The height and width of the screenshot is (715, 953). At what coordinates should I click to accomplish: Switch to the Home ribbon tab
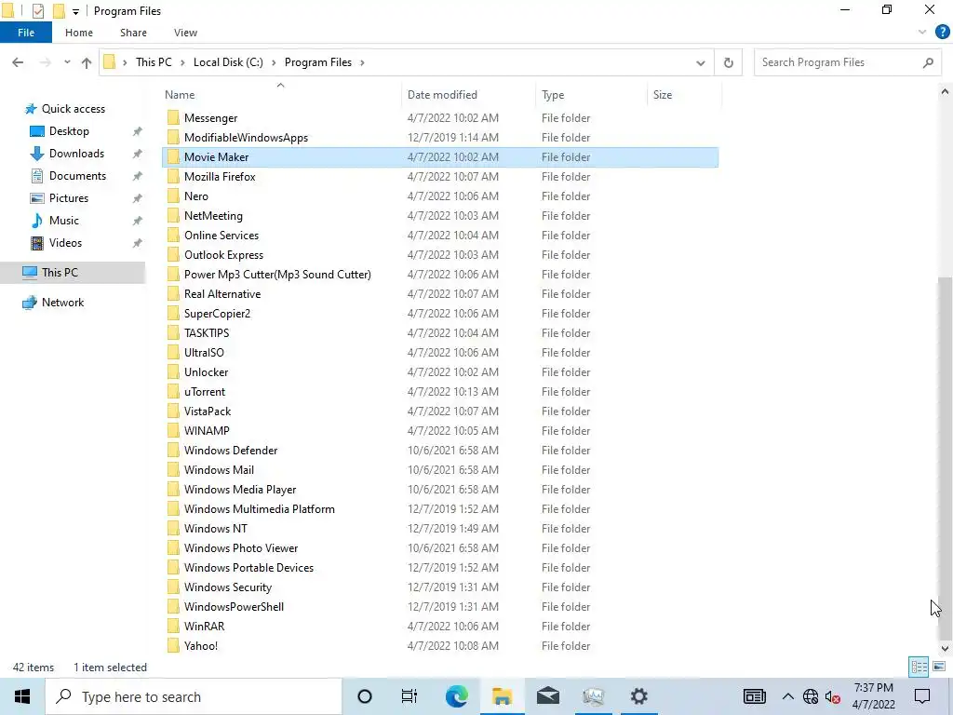79,33
